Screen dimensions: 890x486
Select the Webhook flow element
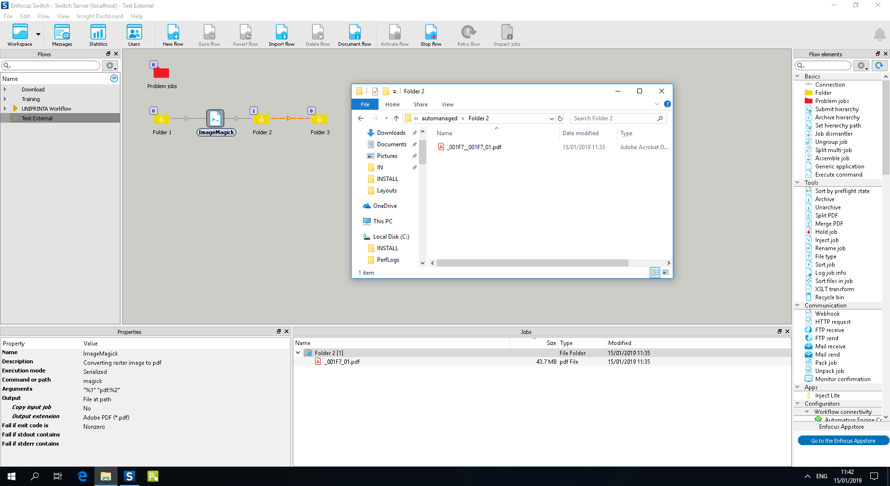pos(827,314)
